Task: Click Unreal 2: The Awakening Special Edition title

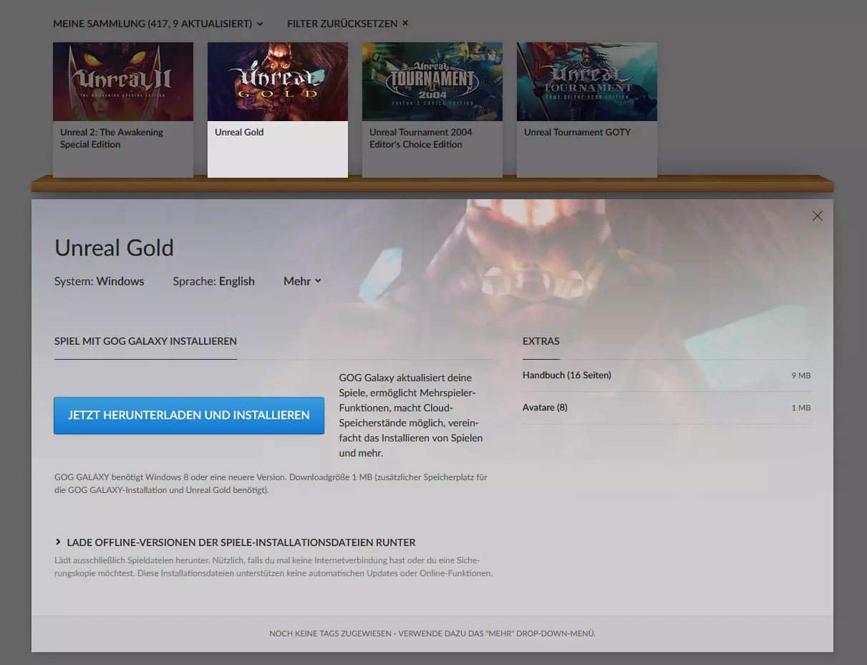Action: pyautogui.click(x=112, y=138)
